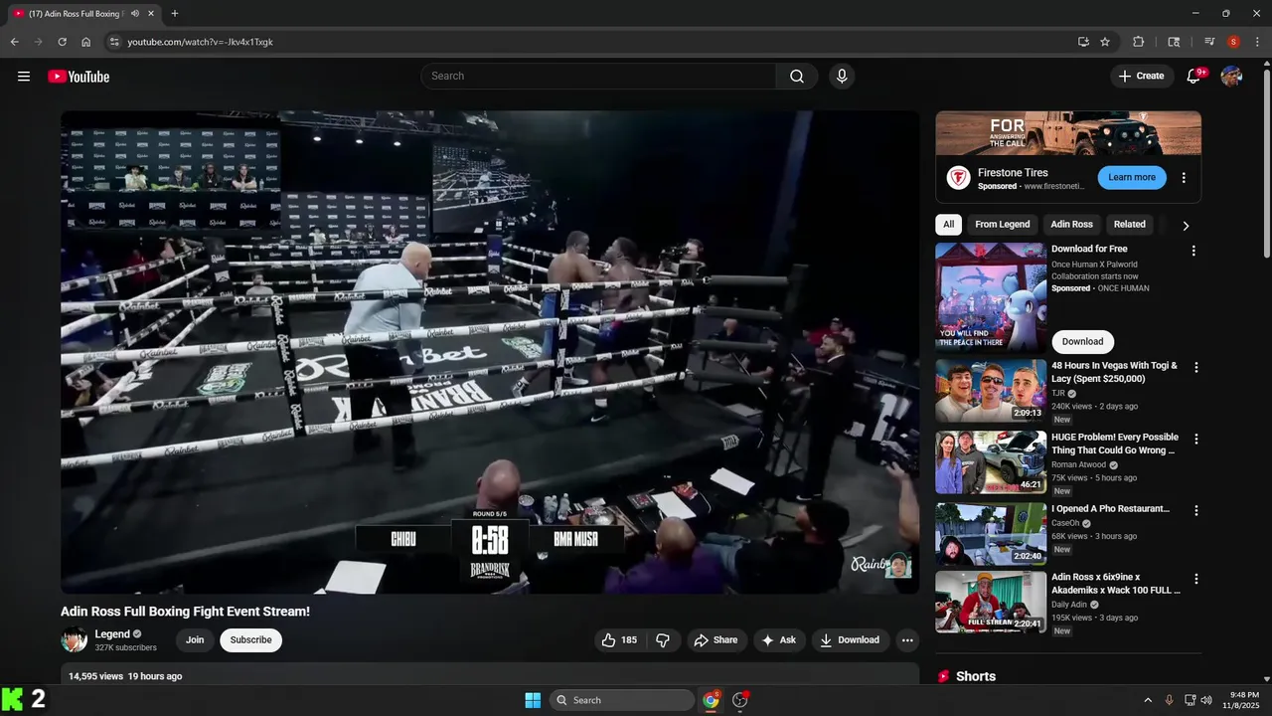The image size is (1272, 716).
Task: Open Chrome home page button
Action: pos(86,42)
